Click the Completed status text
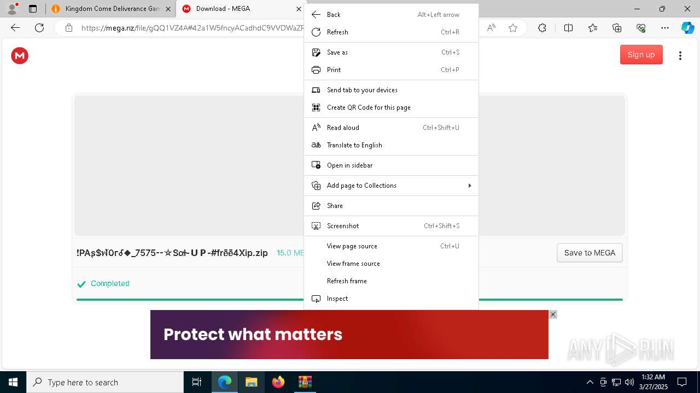This screenshot has height=393, width=700. (110, 283)
